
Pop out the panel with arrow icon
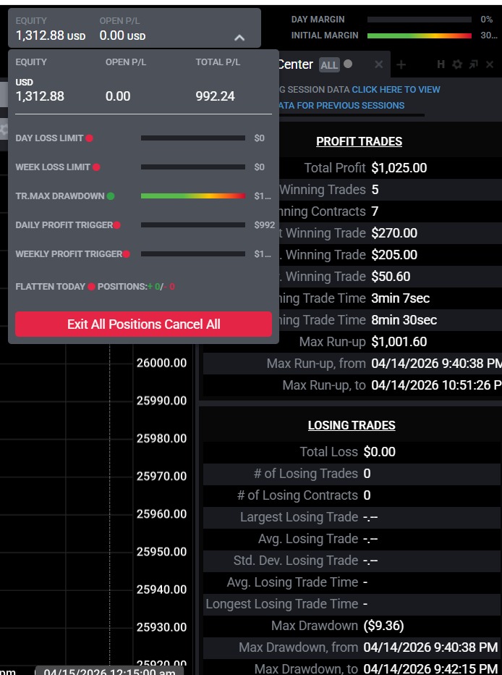click(473, 65)
